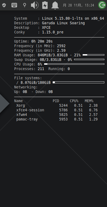Select the xfwm4 process name

tap(22, 115)
